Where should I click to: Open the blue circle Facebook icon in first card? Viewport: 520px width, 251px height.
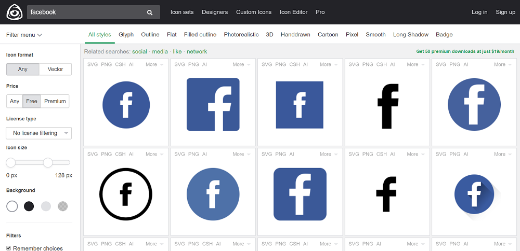(126, 105)
